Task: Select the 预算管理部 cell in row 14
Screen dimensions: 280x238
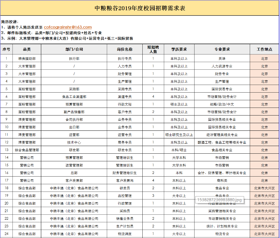Action: coord(74,158)
